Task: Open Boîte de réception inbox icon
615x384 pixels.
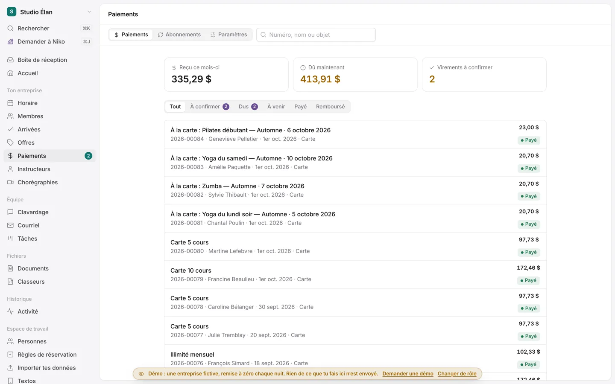Action: pyautogui.click(x=10, y=60)
